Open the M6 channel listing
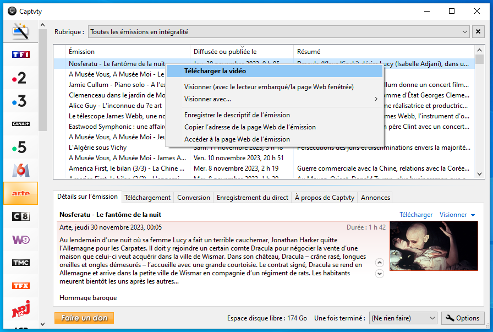This screenshot has width=493, height=332. coord(20,170)
